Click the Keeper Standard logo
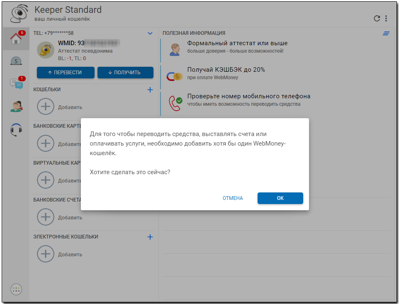The image size is (399, 304). (x=19, y=14)
